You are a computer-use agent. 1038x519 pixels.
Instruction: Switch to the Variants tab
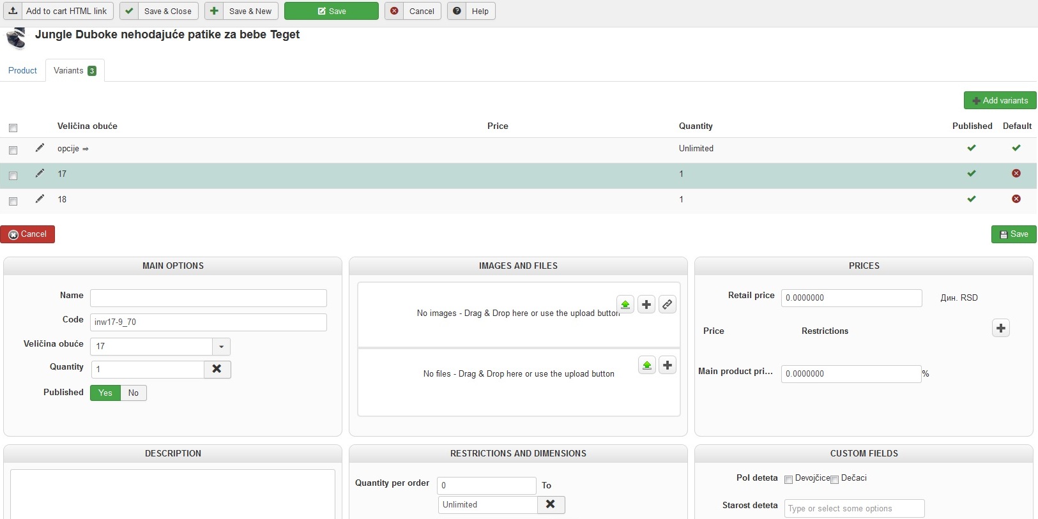coord(75,70)
